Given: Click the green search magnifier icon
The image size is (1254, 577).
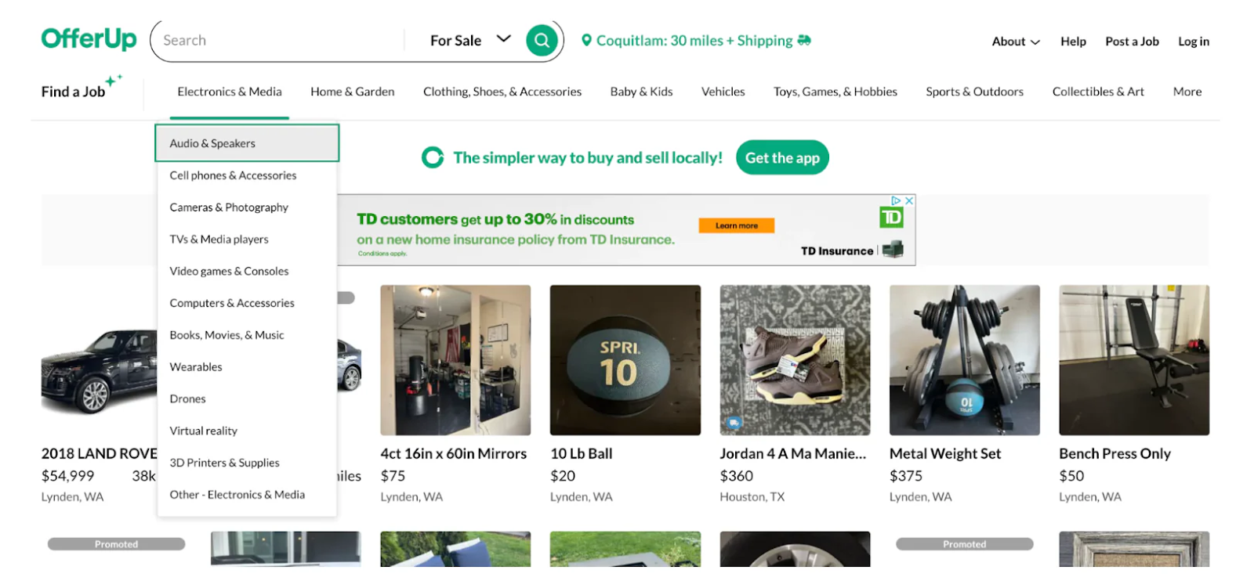Looking at the screenshot, I should coord(540,40).
